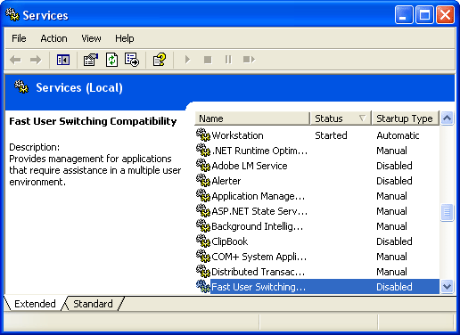Click the Forward arrow toolbar button
Screen dimensions: 460x335
[36, 60]
